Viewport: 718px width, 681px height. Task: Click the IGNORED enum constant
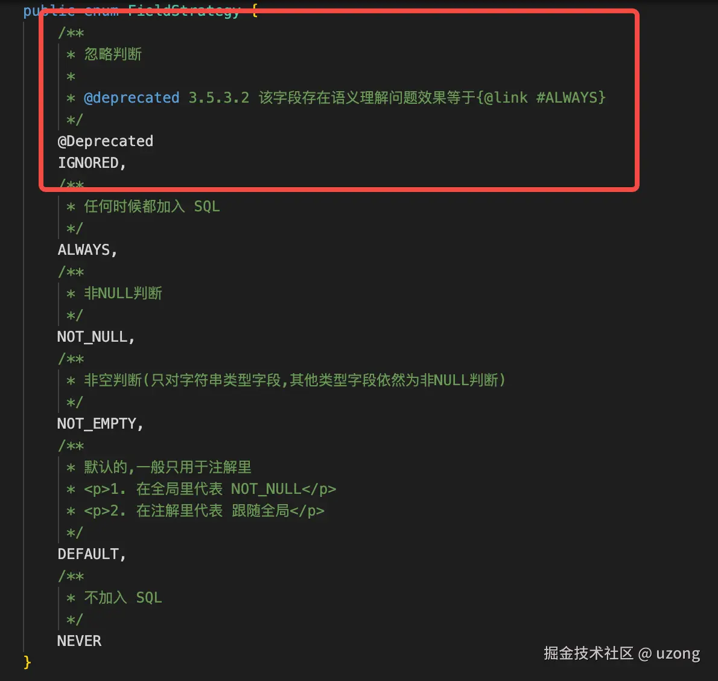pyautogui.click(x=91, y=163)
